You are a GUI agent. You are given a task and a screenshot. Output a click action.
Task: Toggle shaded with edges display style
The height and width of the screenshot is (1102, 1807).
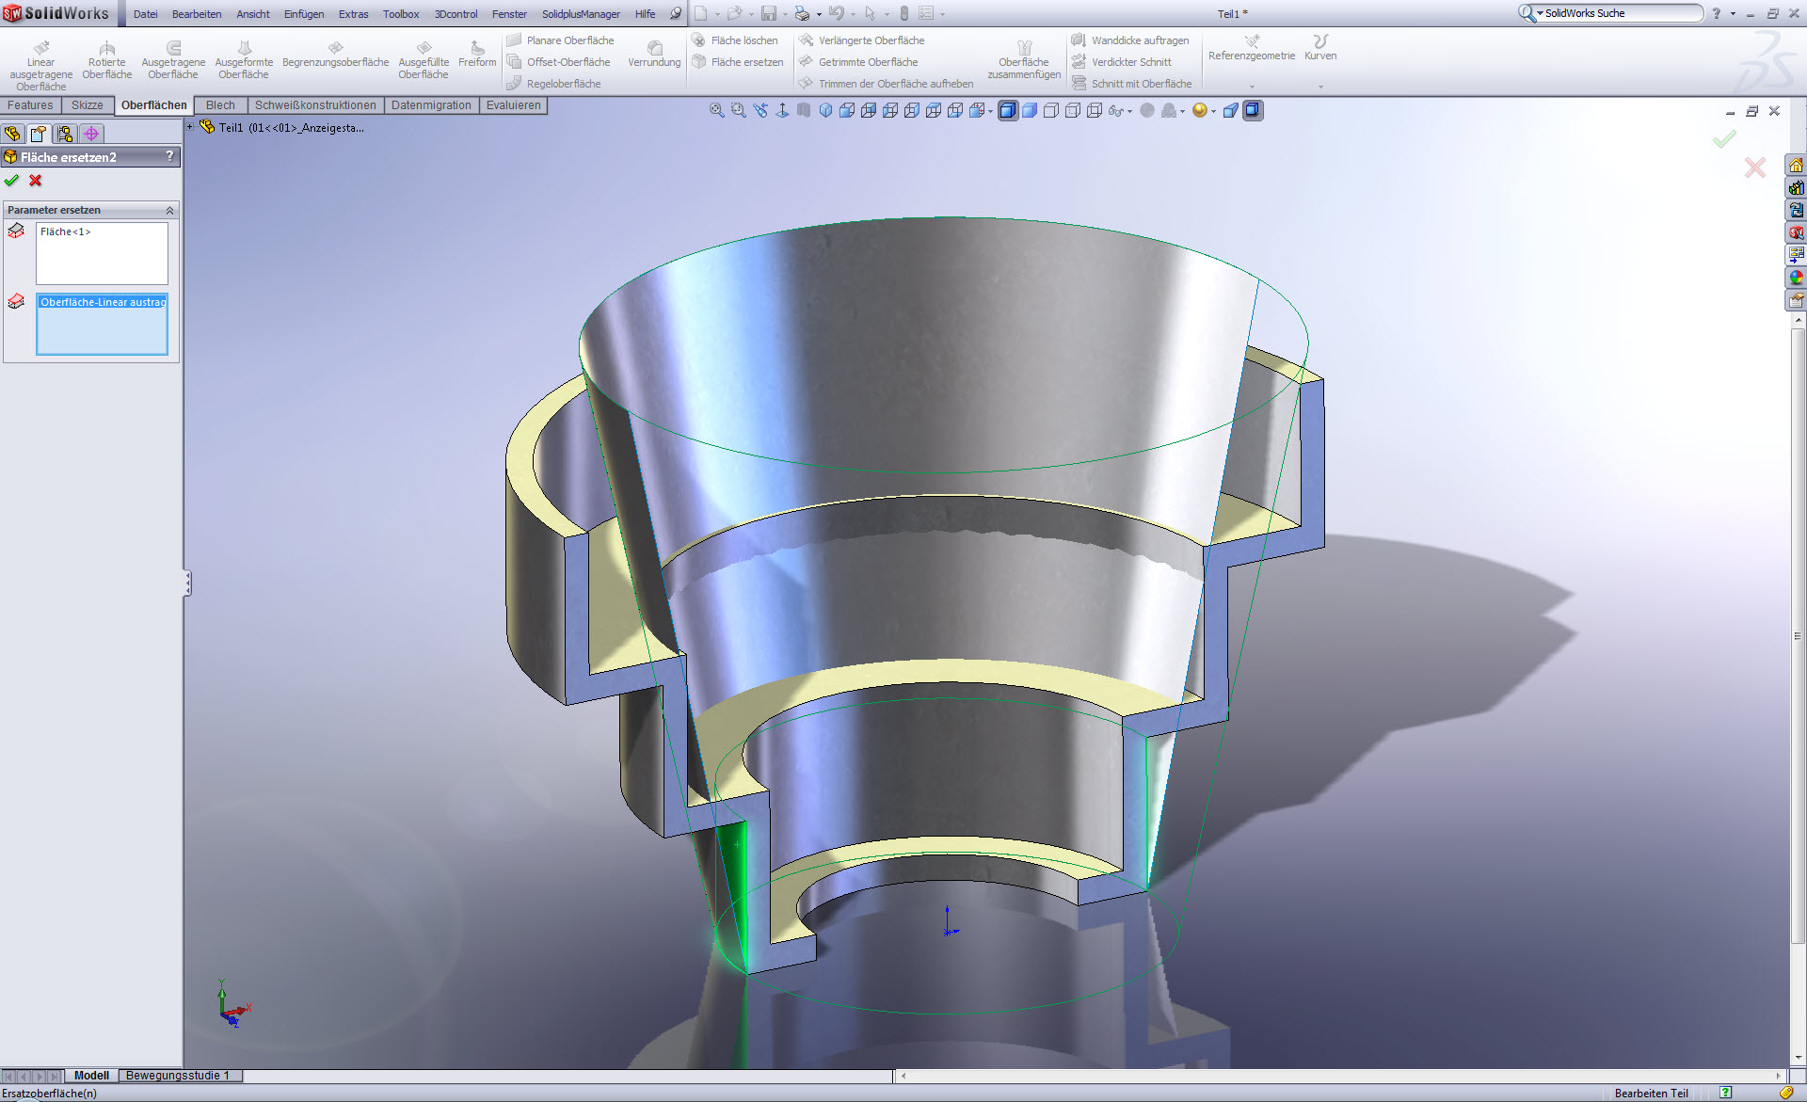tap(1008, 111)
